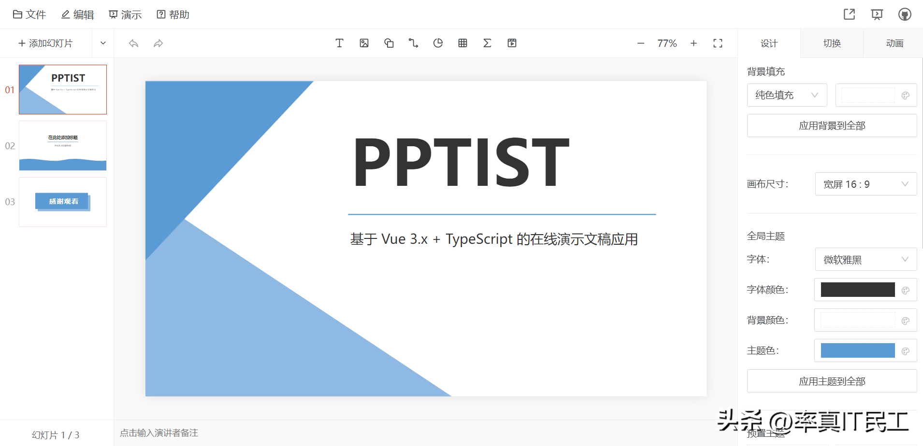The width and height of the screenshot is (923, 446).
Task: Select the text insertion tool
Action: click(339, 43)
